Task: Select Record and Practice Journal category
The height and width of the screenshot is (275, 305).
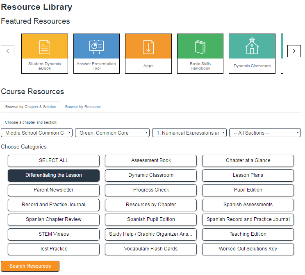Action: (54, 205)
